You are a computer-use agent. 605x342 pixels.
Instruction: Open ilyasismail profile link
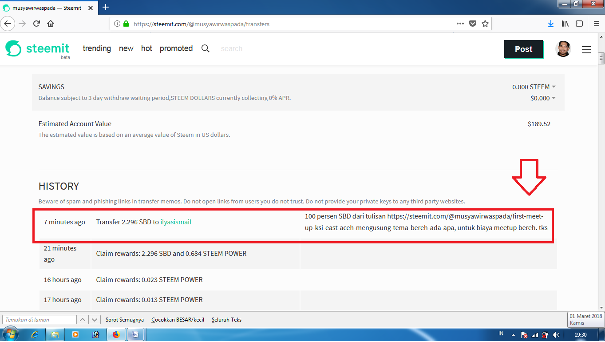176,222
